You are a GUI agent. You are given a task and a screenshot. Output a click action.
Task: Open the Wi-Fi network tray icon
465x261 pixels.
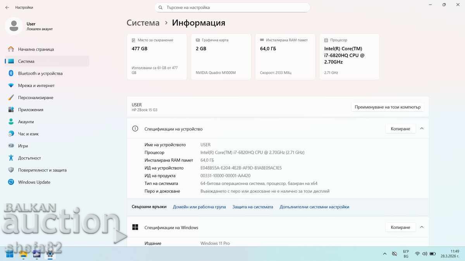click(417, 254)
